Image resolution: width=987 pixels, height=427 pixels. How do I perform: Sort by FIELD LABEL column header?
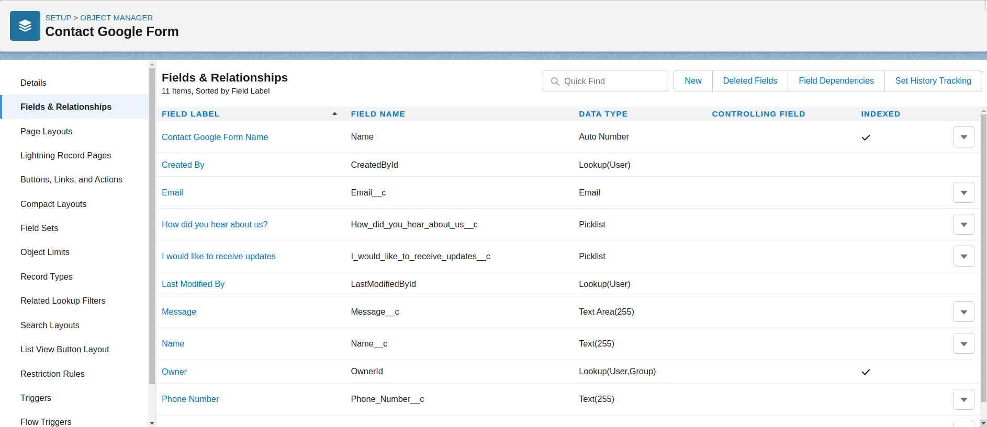190,114
